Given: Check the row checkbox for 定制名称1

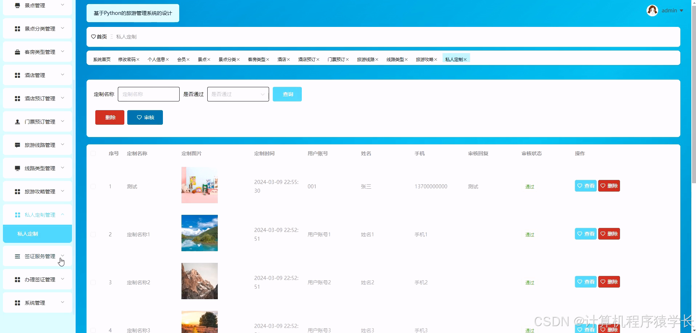Looking at the screenshot, I should [x=93, y=234].
